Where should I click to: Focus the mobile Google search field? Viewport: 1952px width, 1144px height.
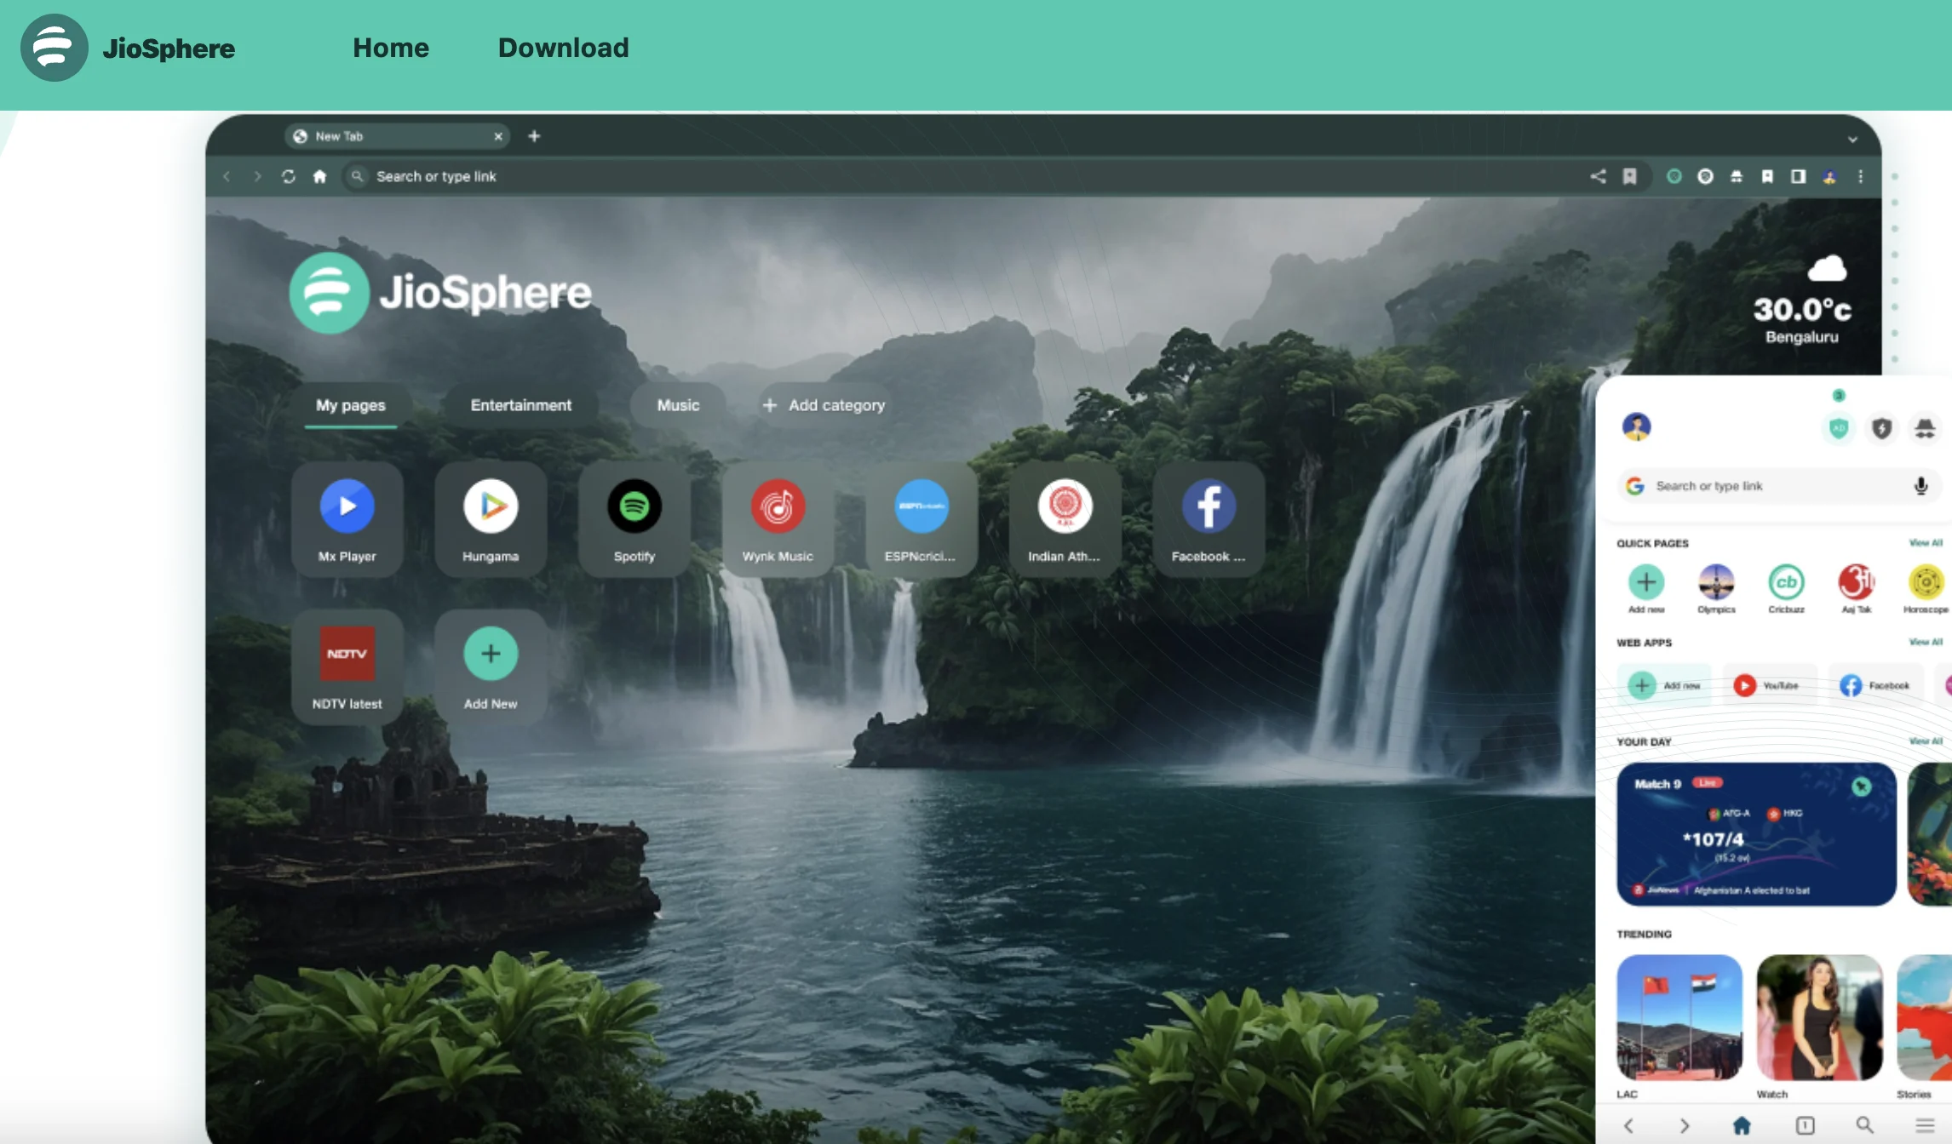(x=1778, y=486)
